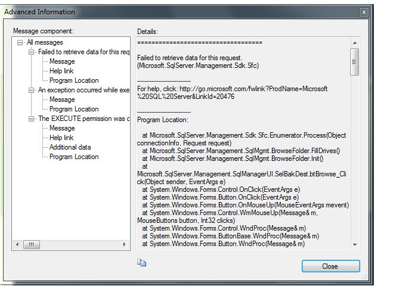Viewport: 393px width, 289px height.
Task: Collapse the 'An exception occurred' node
Action: point(32,90)
